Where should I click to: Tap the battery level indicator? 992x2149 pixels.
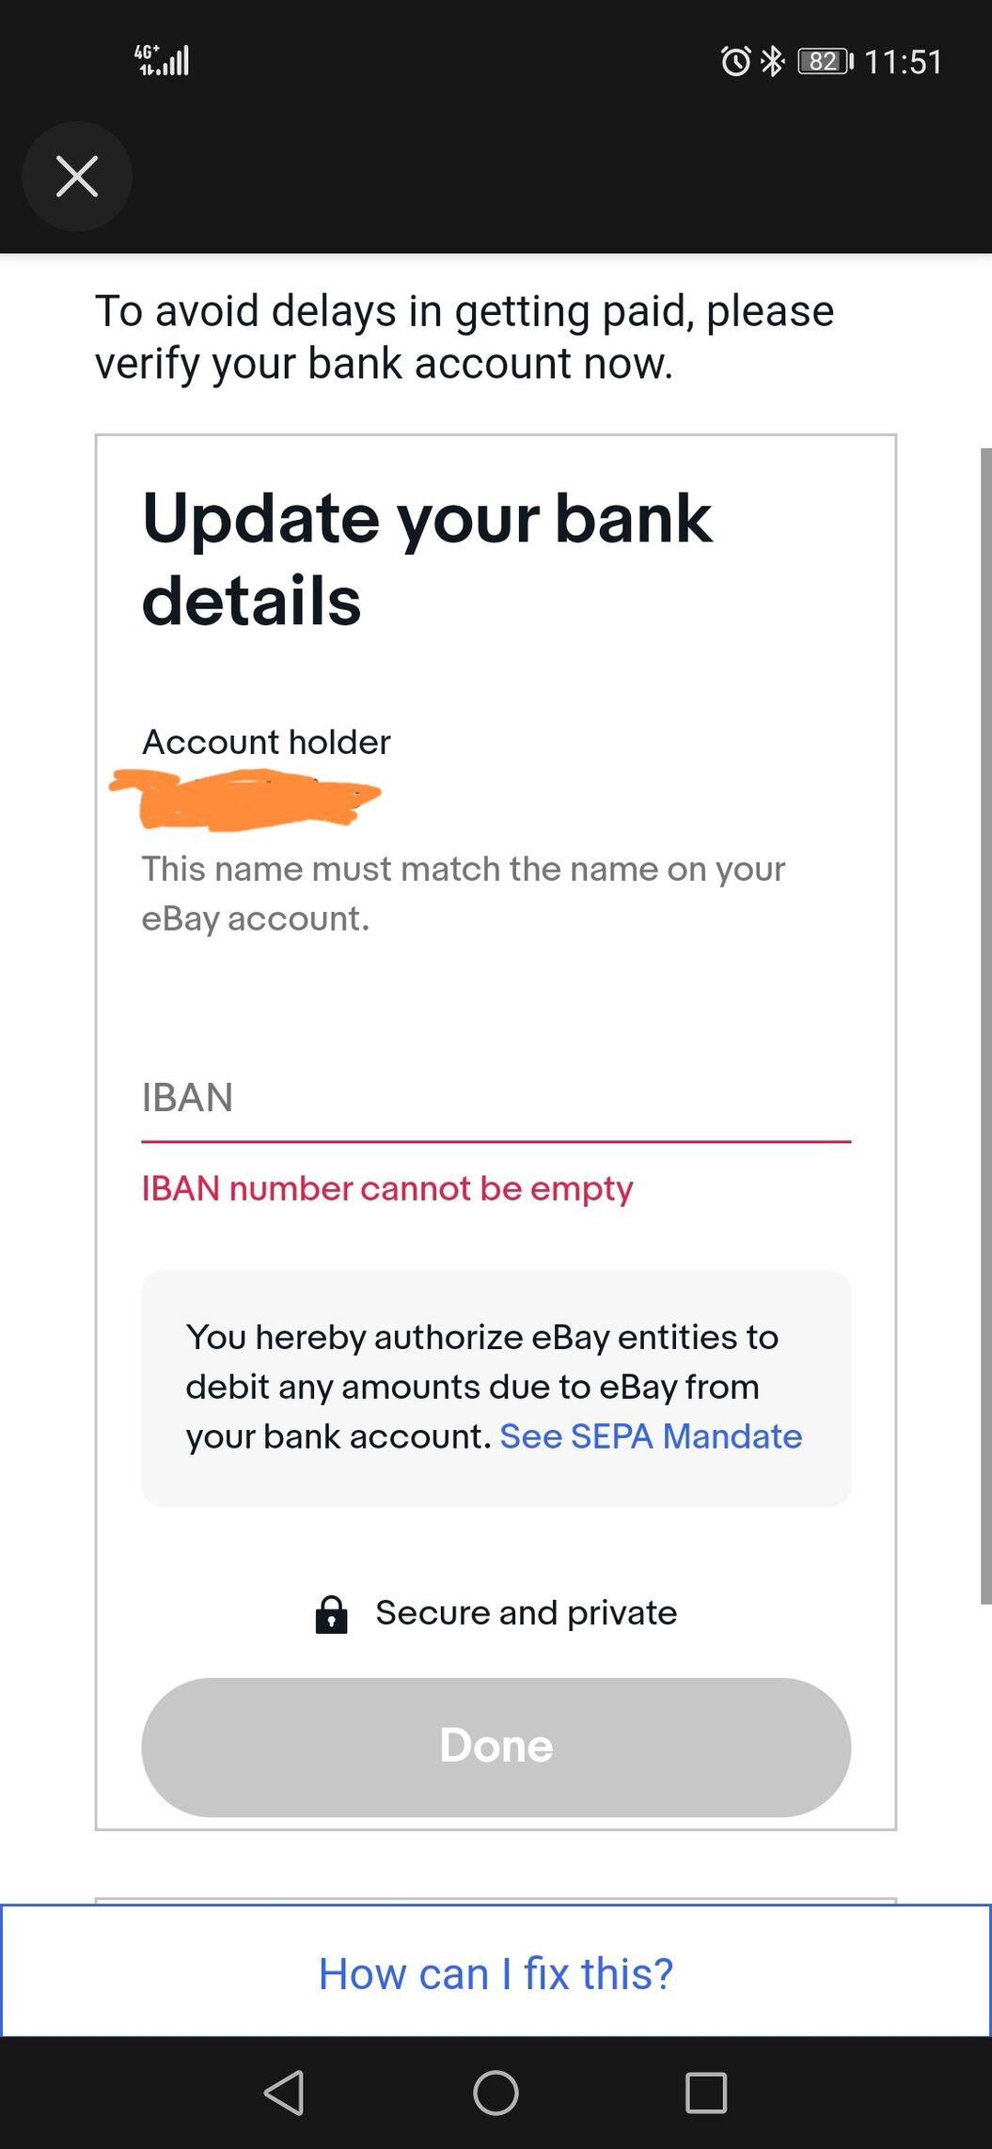(825, 61)
